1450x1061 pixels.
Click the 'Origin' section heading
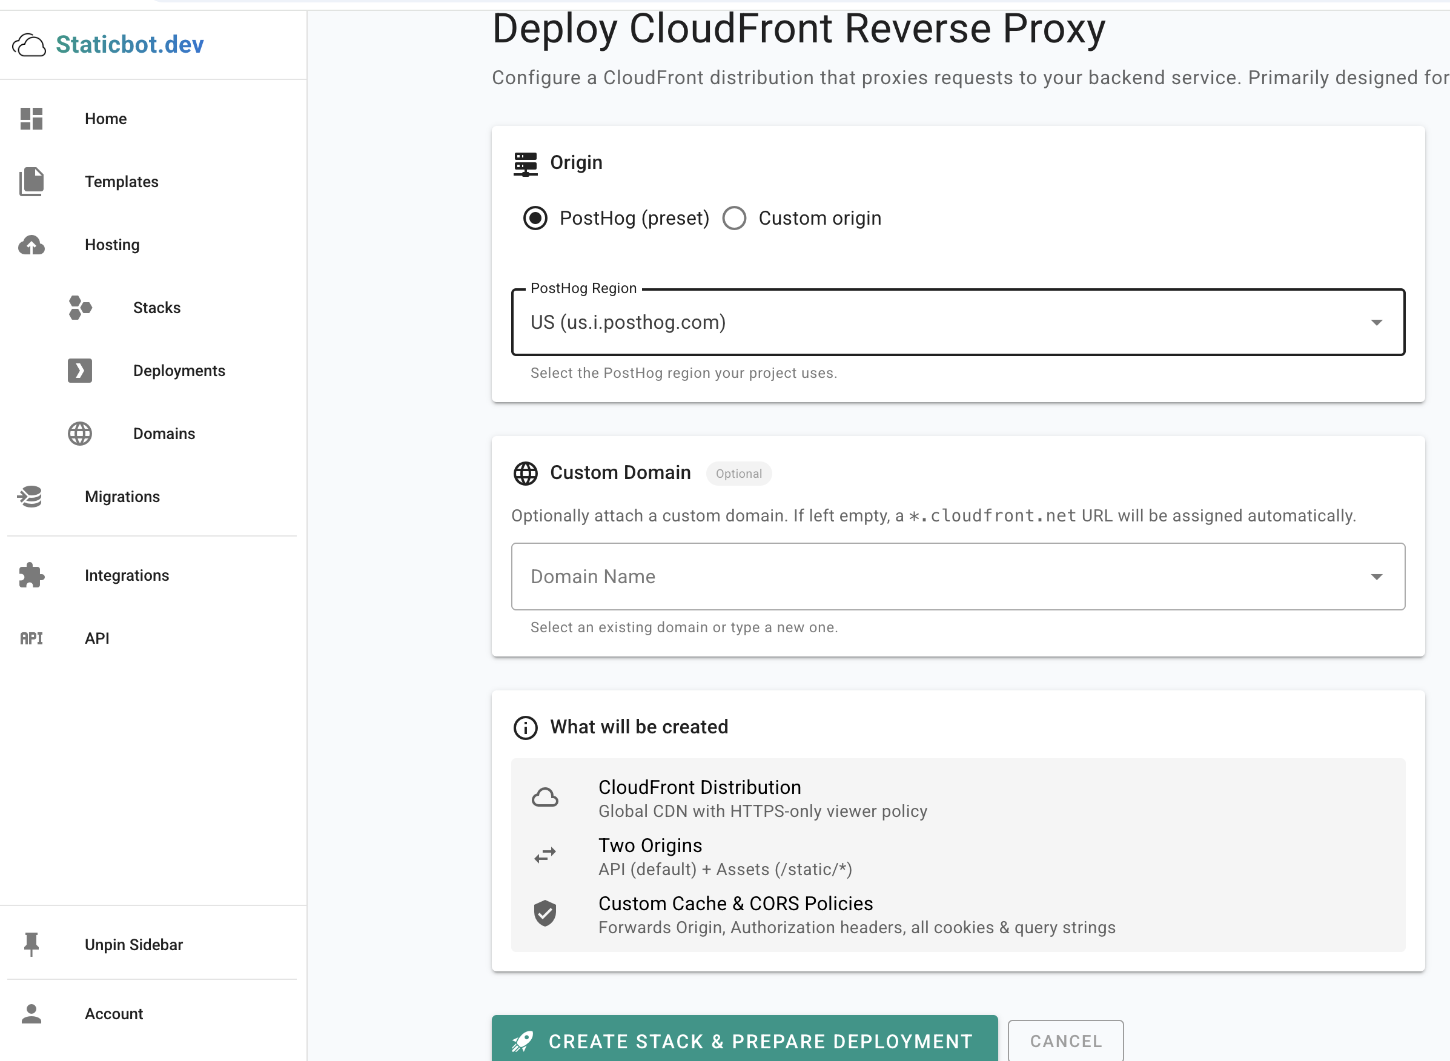point(576,162)
